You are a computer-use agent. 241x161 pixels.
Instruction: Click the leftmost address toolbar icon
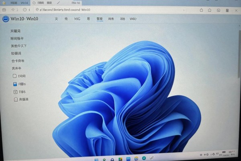pos(4,10)
